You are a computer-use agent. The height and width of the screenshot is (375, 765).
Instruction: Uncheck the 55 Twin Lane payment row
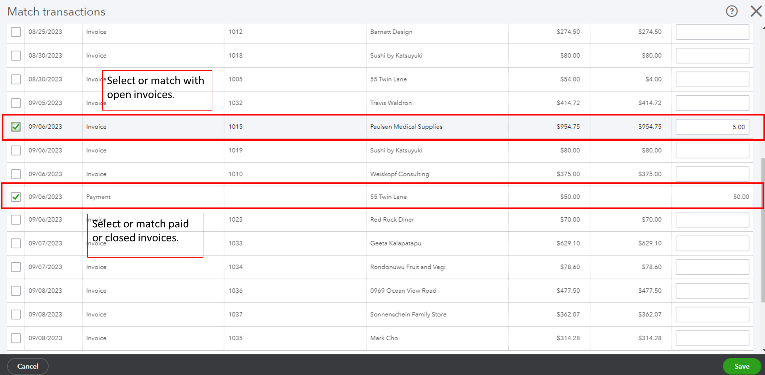point(16,197)
